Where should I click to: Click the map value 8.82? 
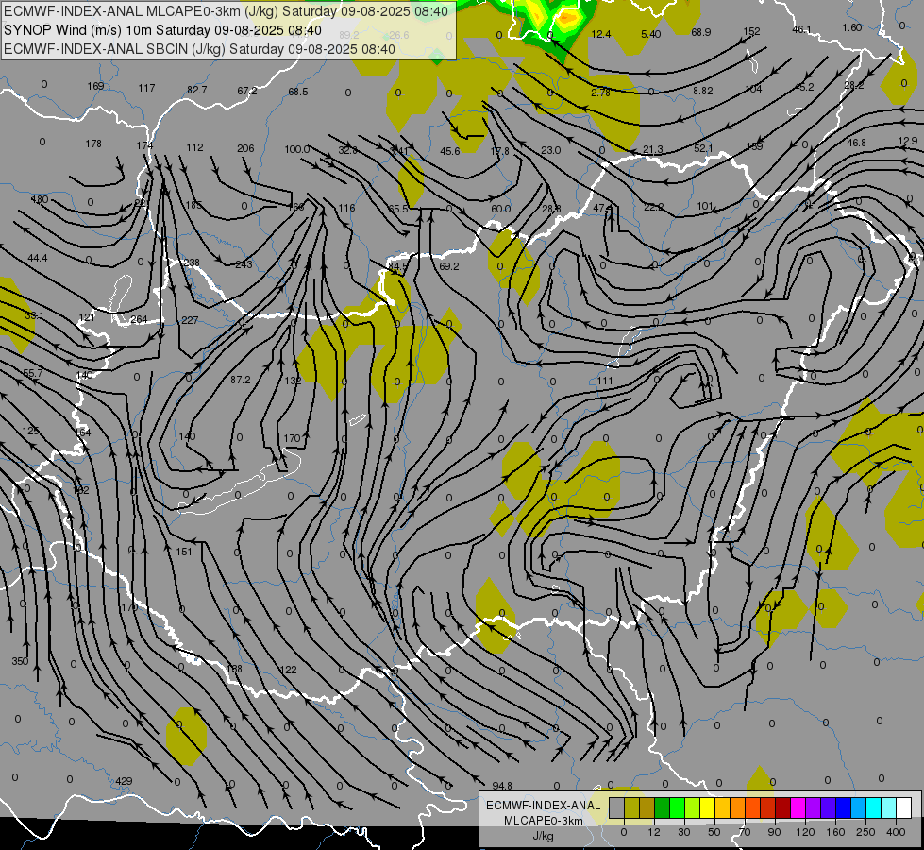pos(703,91)
